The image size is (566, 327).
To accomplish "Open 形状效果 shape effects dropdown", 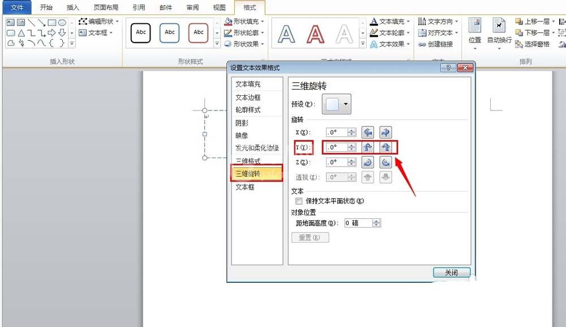I will 244,44.
